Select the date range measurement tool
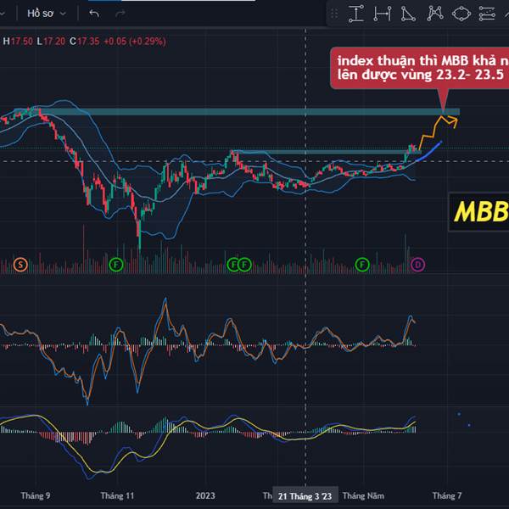The width and height of the screenshot is (509, 509). [x=383, y=14]
